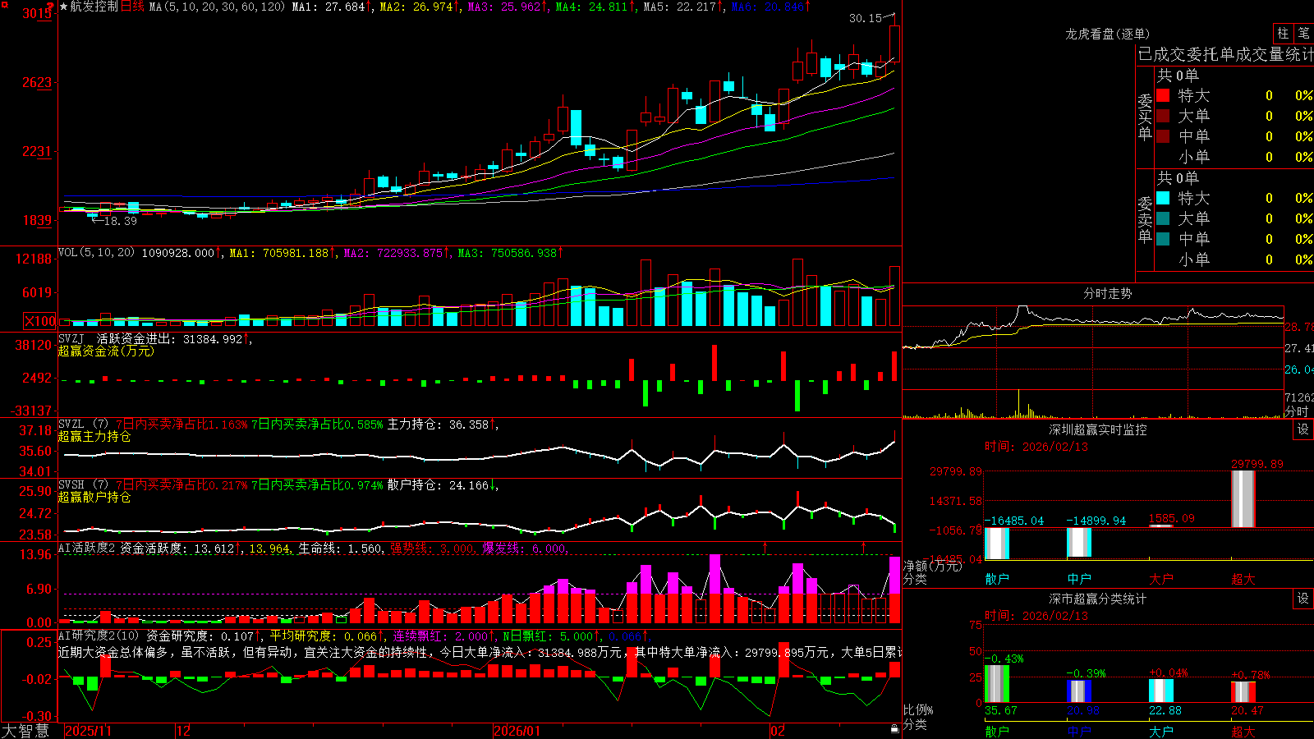Screen dimensions: 1314x739
Task: Click the VOL(5,10,20) indicator label
Action: [x=96, y=253]
